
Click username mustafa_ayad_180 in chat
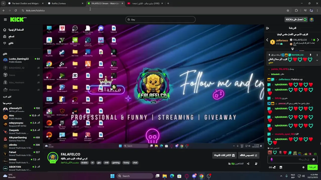[285, 134]
